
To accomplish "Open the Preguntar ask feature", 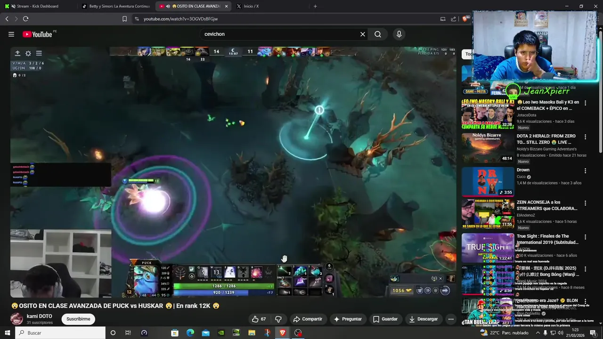I will pyautogui.click(x=348, y=319).
